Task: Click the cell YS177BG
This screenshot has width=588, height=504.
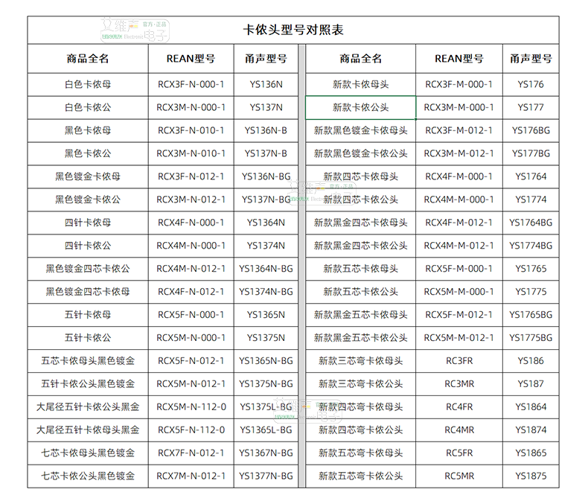Action: click(x=531, y=154)
